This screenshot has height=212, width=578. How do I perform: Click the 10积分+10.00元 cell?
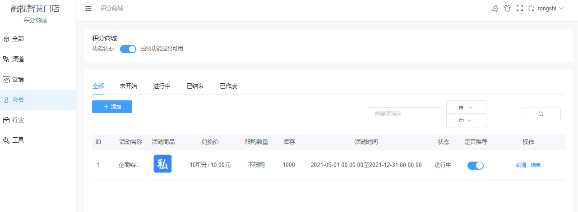coord(210,165)
